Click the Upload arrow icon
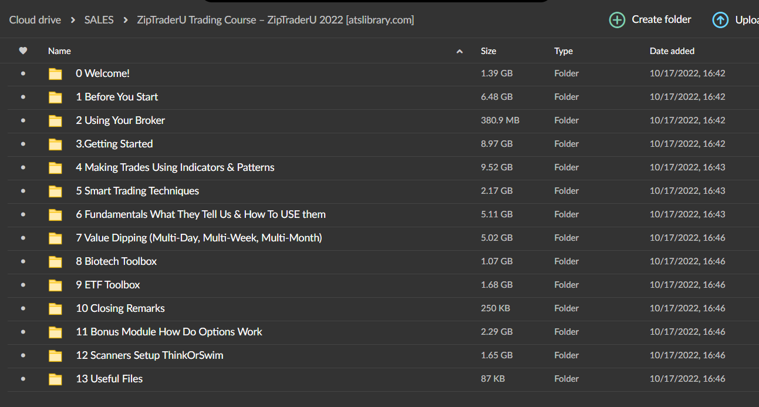 tap(720, 20)
